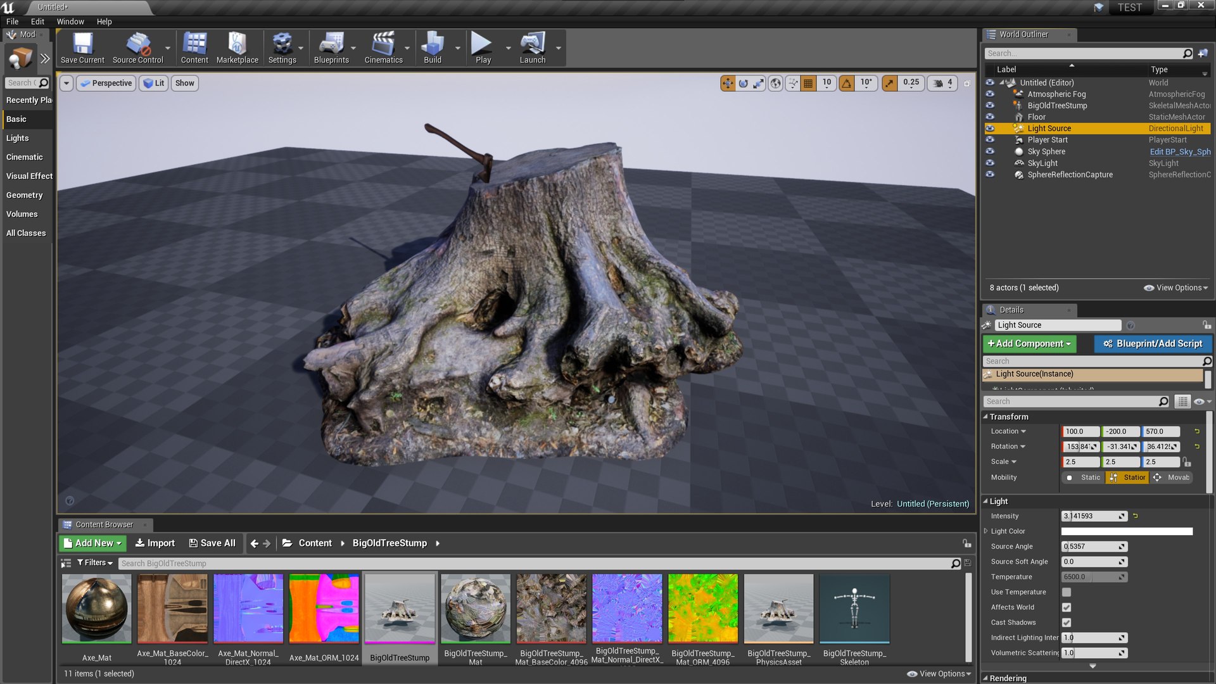The image size is (1216, 684).
Task: Open World Outliner View Options
Action: click(x=1176, y=288)
